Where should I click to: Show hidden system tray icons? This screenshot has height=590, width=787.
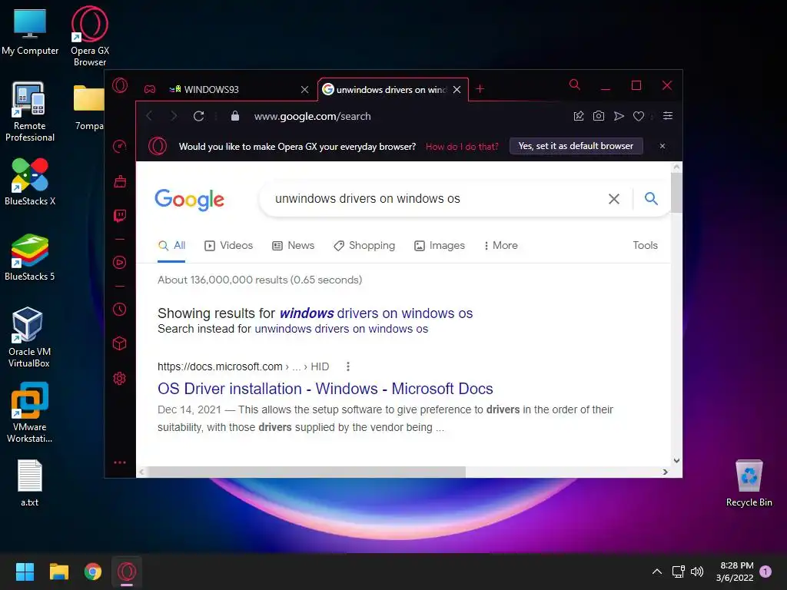657,572
